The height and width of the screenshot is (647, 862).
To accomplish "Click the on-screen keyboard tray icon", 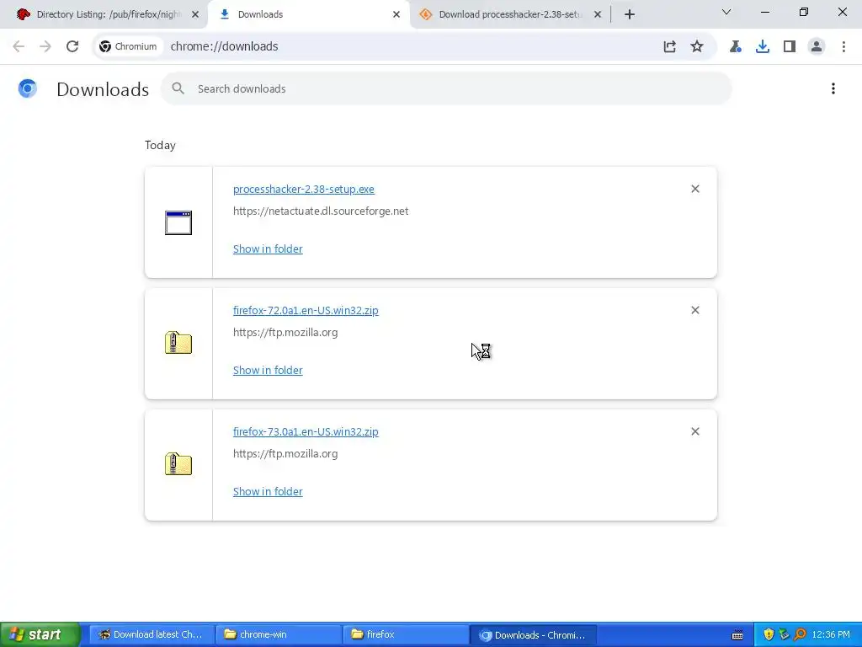I will coord(737,635).
